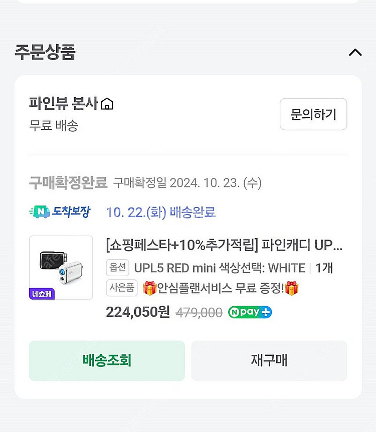Click the 구매확정완료 status text
Viewport: 376px width, 432px height.
(x=68, y=183)
